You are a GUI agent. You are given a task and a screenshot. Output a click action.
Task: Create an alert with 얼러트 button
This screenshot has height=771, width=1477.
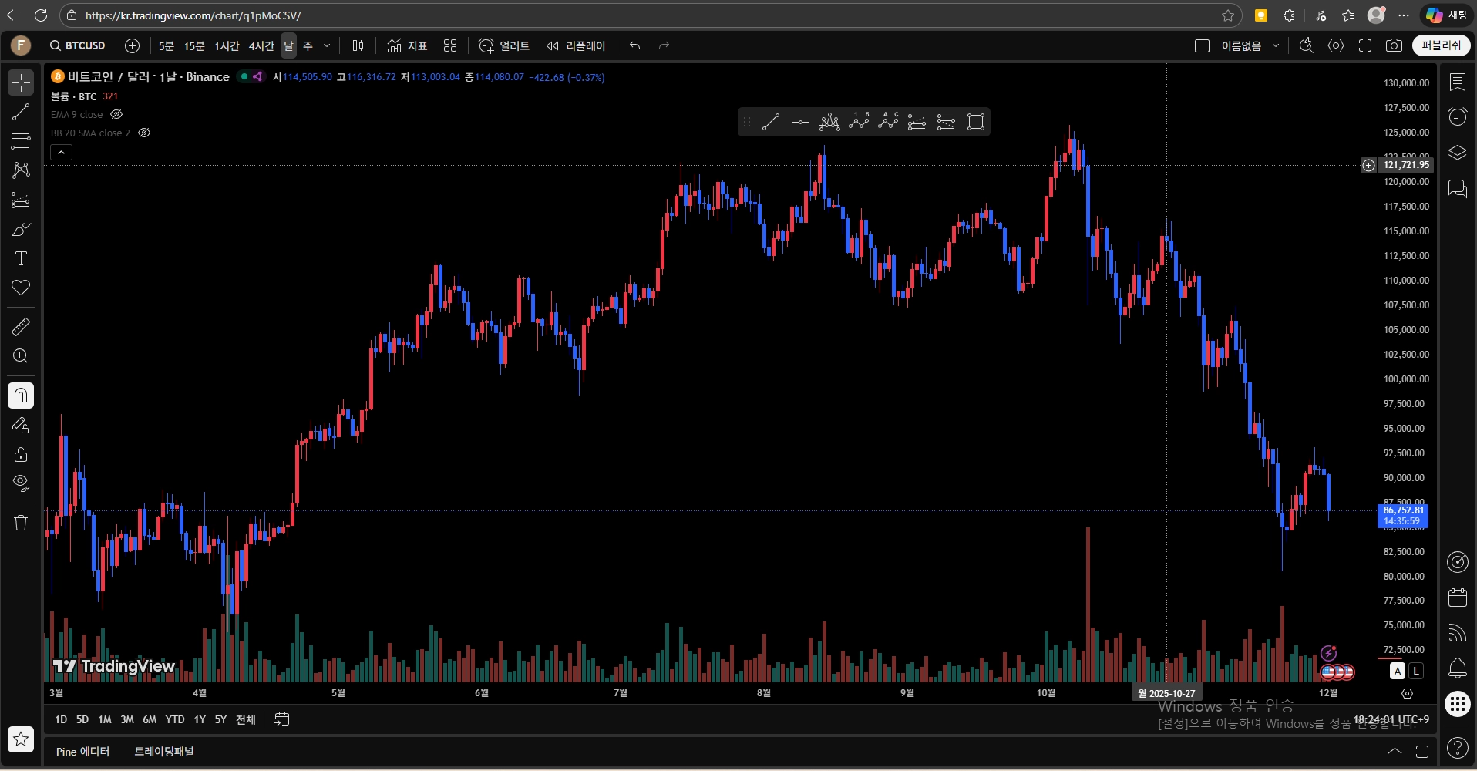(504, 45)
